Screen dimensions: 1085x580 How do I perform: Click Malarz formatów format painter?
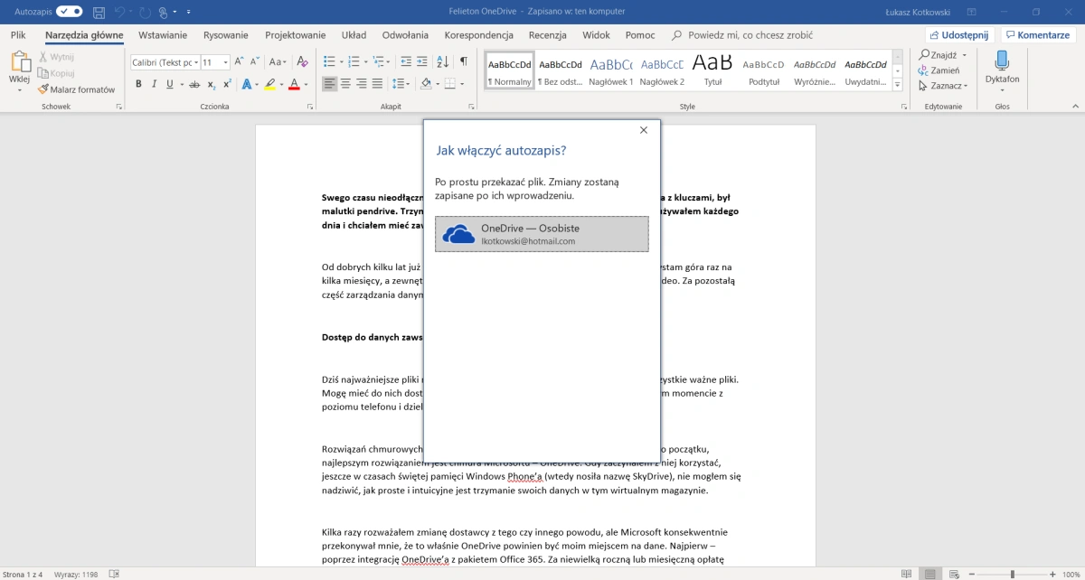[x=77, y=89]
